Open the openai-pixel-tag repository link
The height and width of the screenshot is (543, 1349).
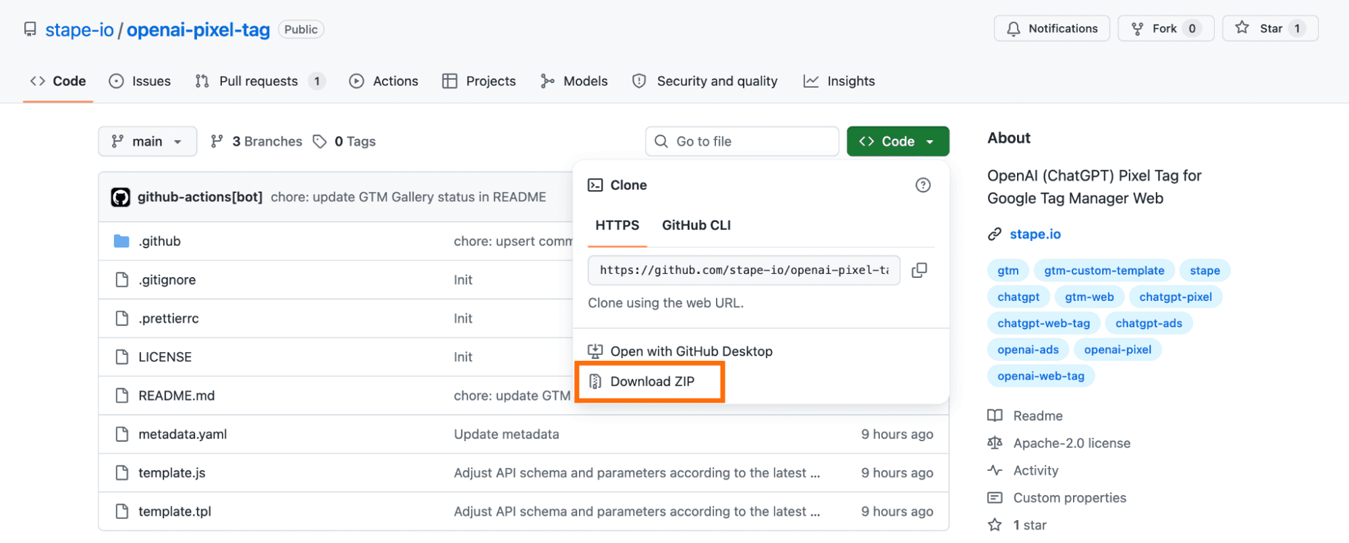coord(198,30)
